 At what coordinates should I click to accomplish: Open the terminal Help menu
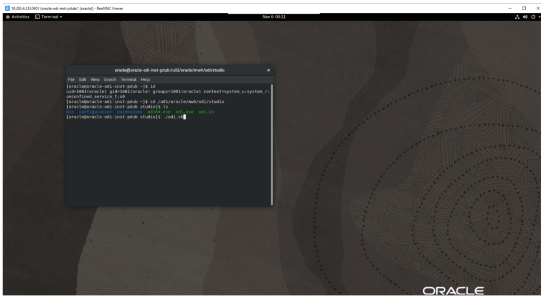coord(145,79)
